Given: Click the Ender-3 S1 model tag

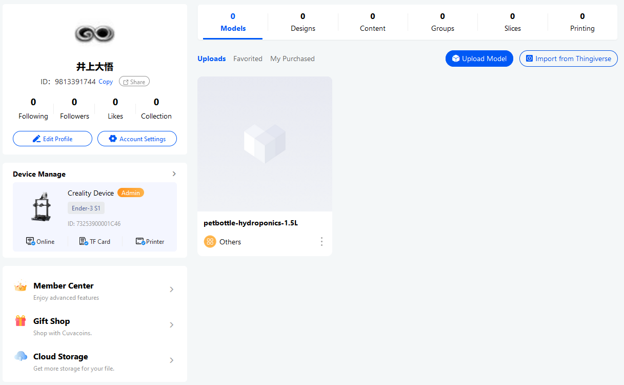Looking at the screenshot, I should point(86,208).
